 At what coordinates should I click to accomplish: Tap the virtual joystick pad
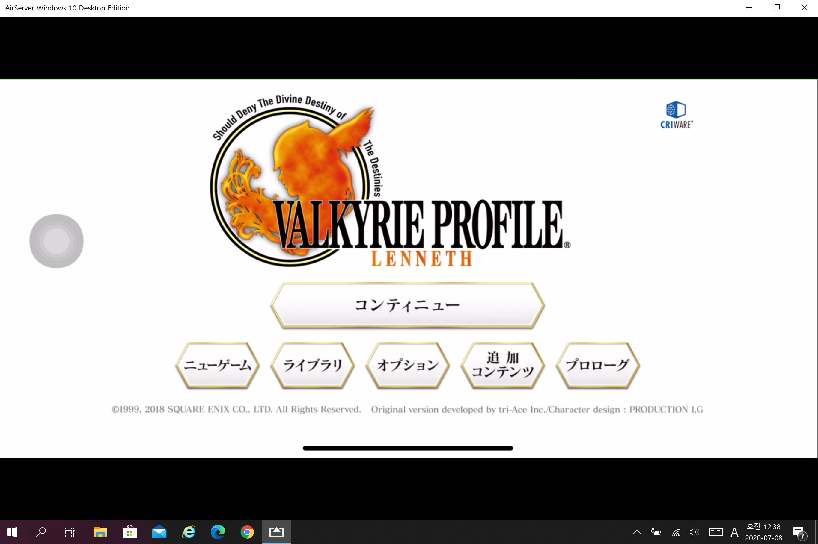(x=56, y=241)
